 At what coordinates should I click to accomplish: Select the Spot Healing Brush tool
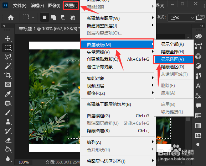pyautogui.click(x=8, y=103)
